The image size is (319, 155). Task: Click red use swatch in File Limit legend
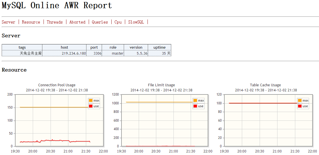click(x=195, y=106)
